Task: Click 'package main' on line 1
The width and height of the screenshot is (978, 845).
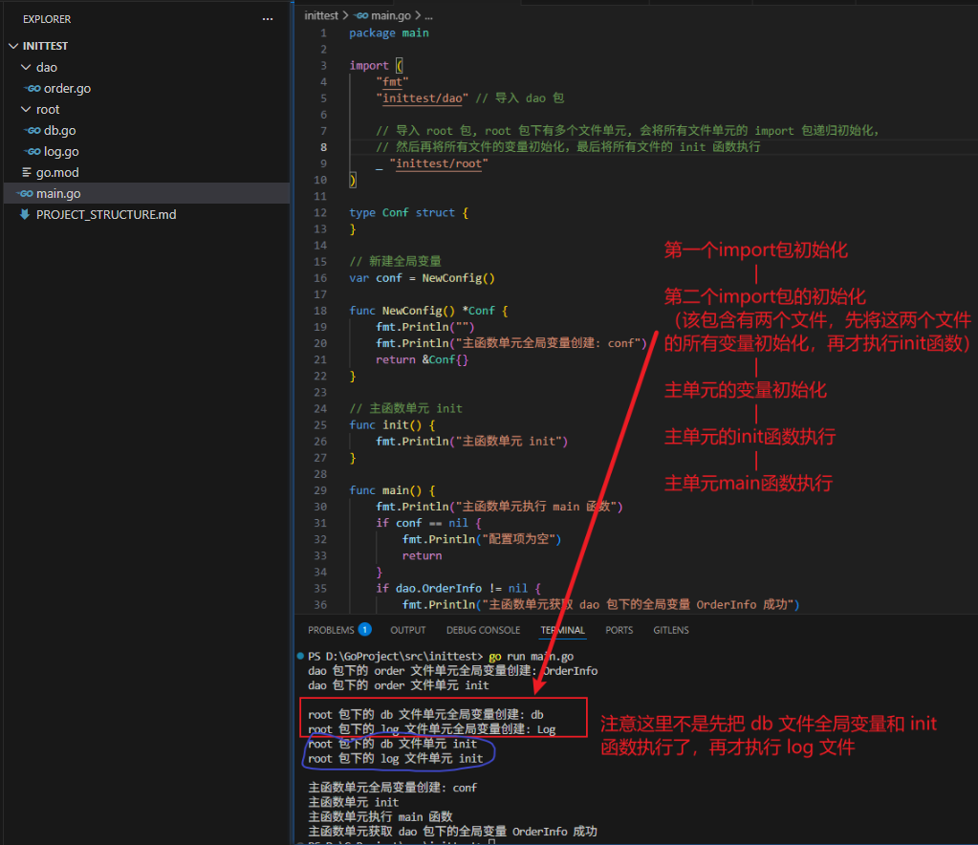Action: [x=389, y=33]
